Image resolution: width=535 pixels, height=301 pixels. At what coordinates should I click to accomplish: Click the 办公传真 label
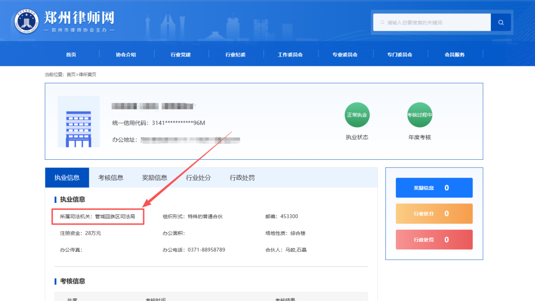[71, 250]
